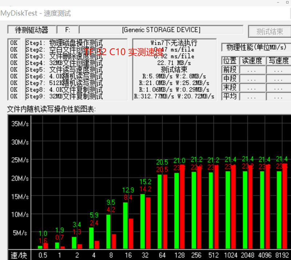Image resolution: width=291 pixels, height=260 pixels.
Task: Click the 写速度 column header
Action: pos(279,61)
